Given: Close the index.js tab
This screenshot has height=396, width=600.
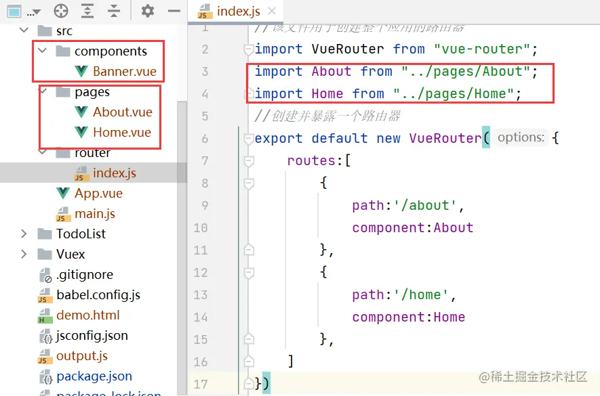Looking at the screenshot, I should (x=272, y=11).
